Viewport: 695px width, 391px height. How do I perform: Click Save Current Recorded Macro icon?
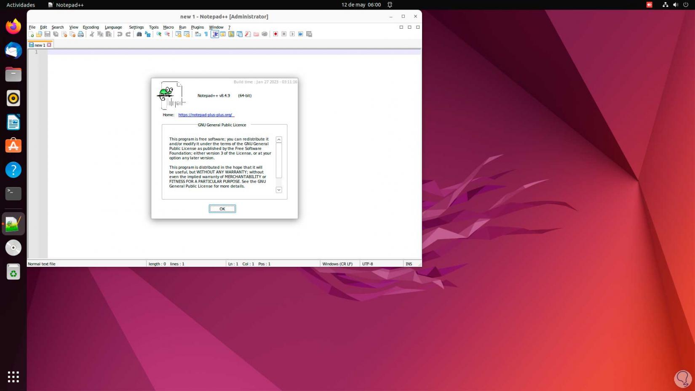[x=309, y=34]
